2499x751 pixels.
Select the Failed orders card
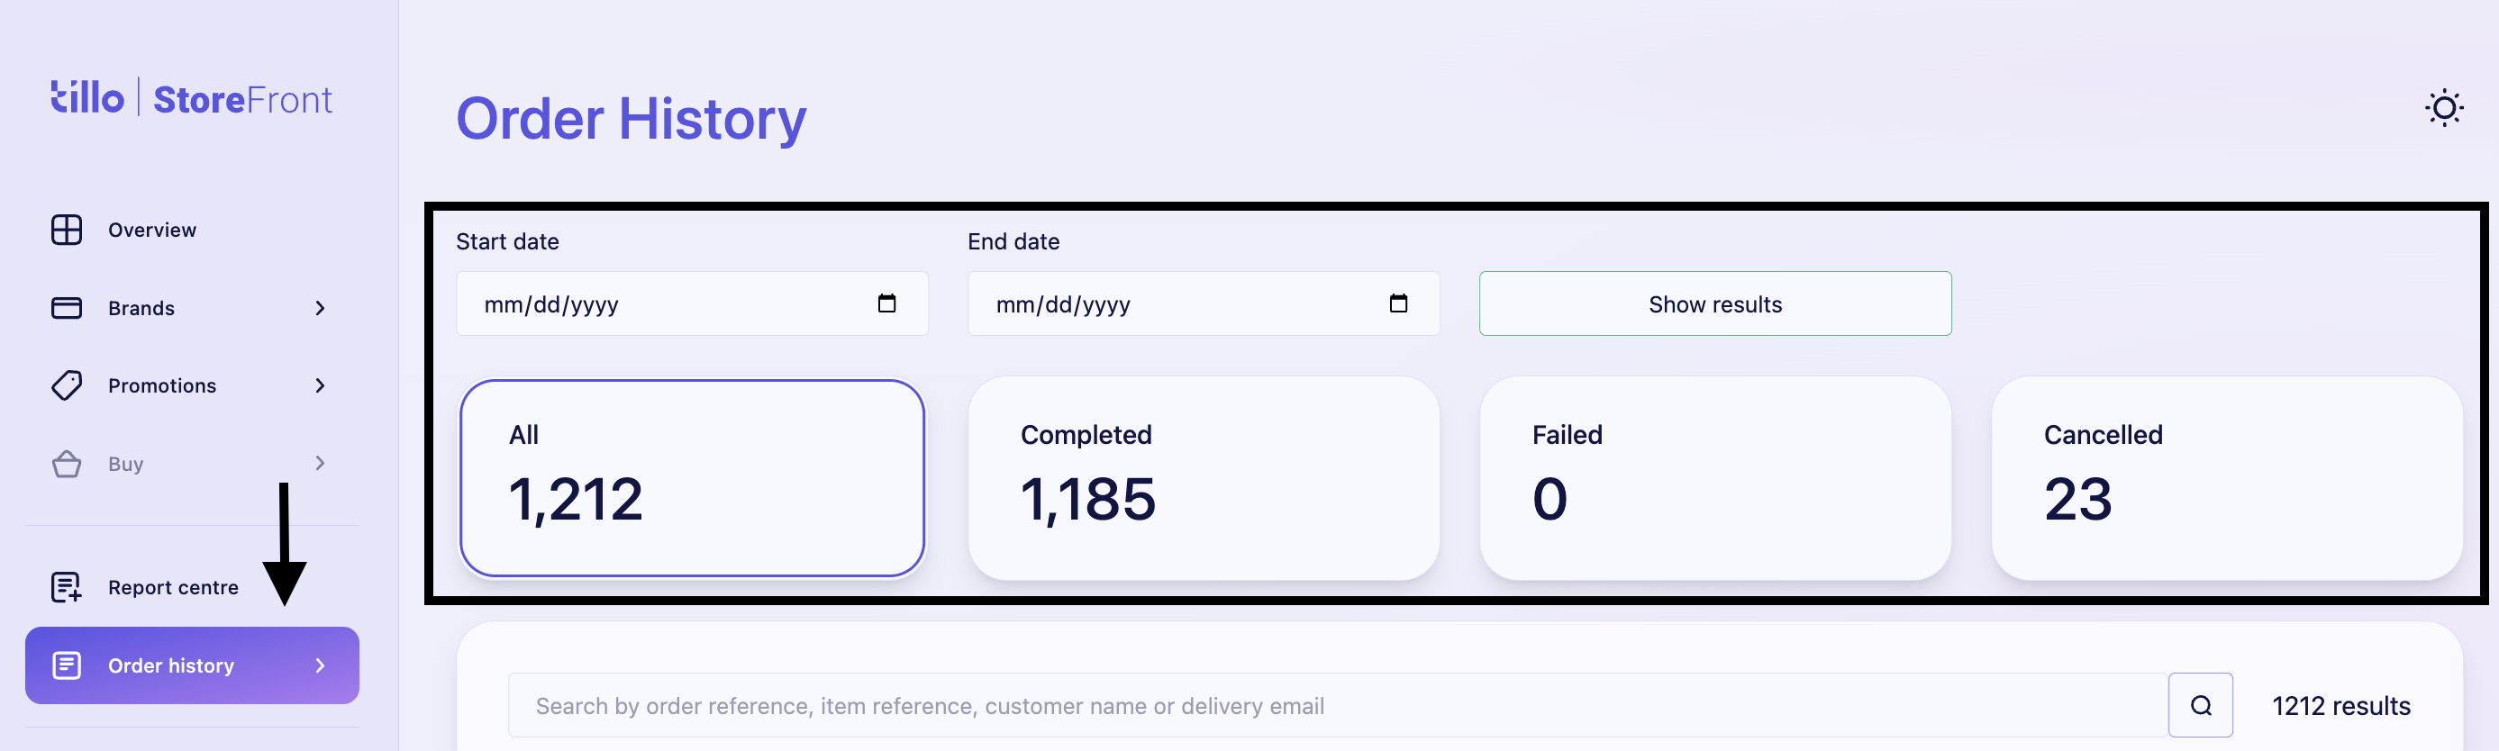pyautogui.click(x=1714, y=478)
